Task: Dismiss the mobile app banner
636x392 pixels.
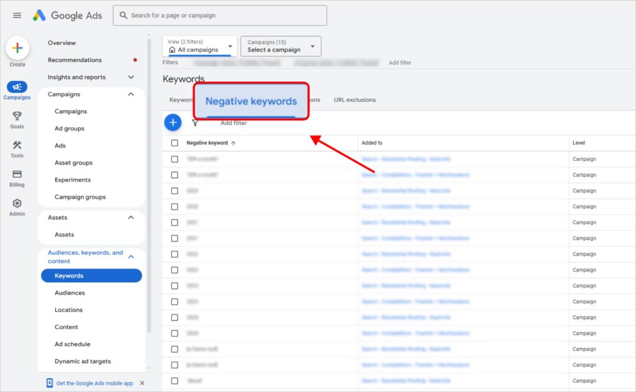Action: click(142, 383)
